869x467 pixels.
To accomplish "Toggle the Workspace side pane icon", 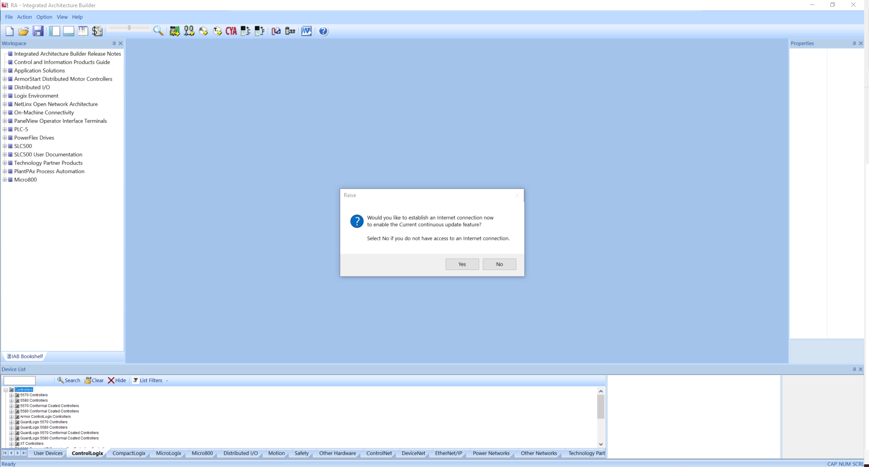I will coord(54,31).
